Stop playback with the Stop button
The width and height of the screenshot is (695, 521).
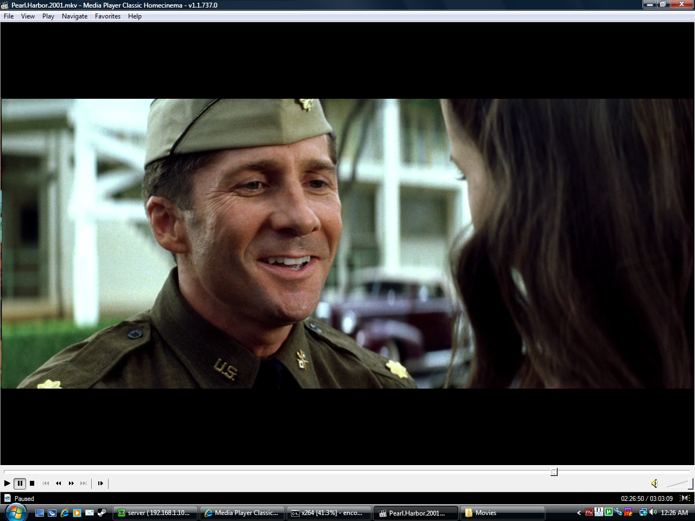(32, 483)
